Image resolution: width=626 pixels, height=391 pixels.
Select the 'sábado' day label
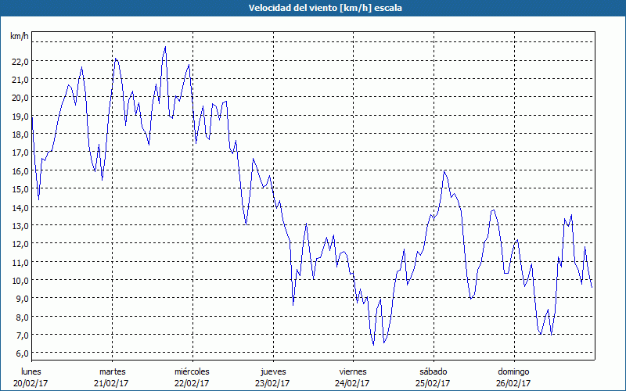(433, 371)
